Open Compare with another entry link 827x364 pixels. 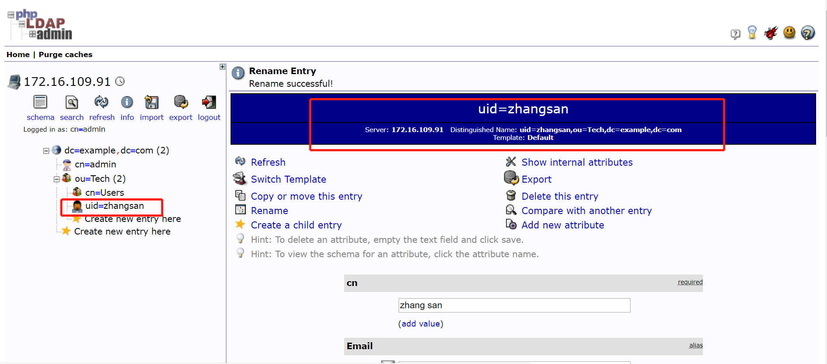tap(586, 211)
